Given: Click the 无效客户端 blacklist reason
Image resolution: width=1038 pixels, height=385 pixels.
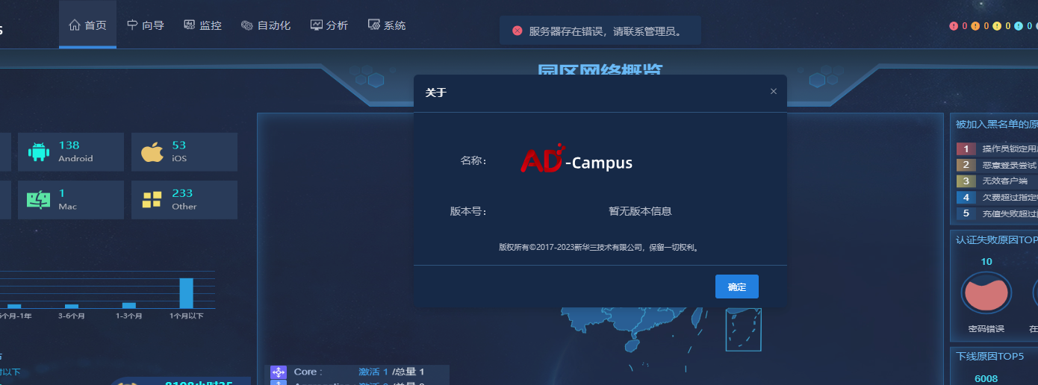Looking at the screenshot, I should coord(1004,181).
